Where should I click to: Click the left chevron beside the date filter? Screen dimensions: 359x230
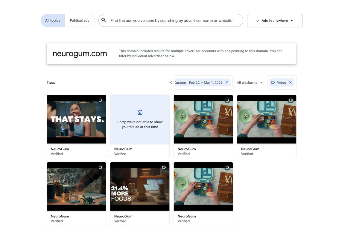171,82
